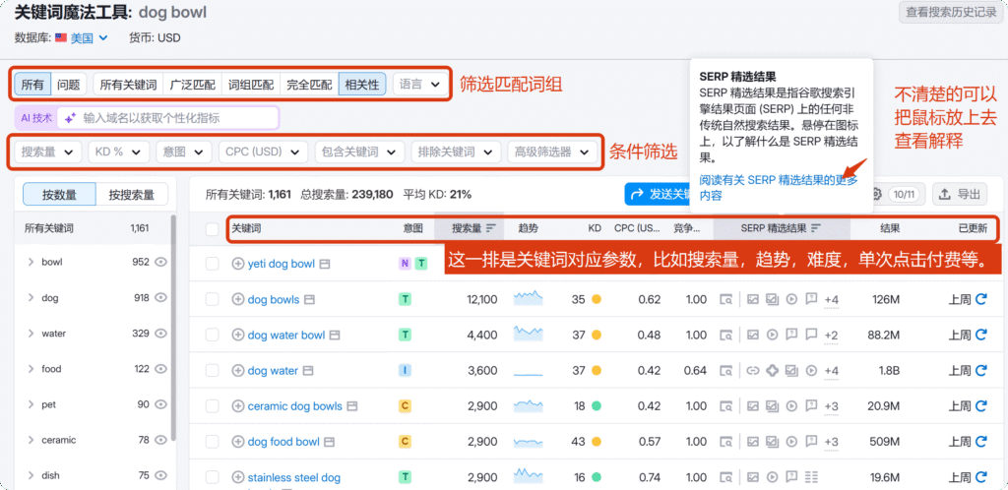
Task: Add ceramic dog bowls keyword via plus icon
Action: (238, 405)
